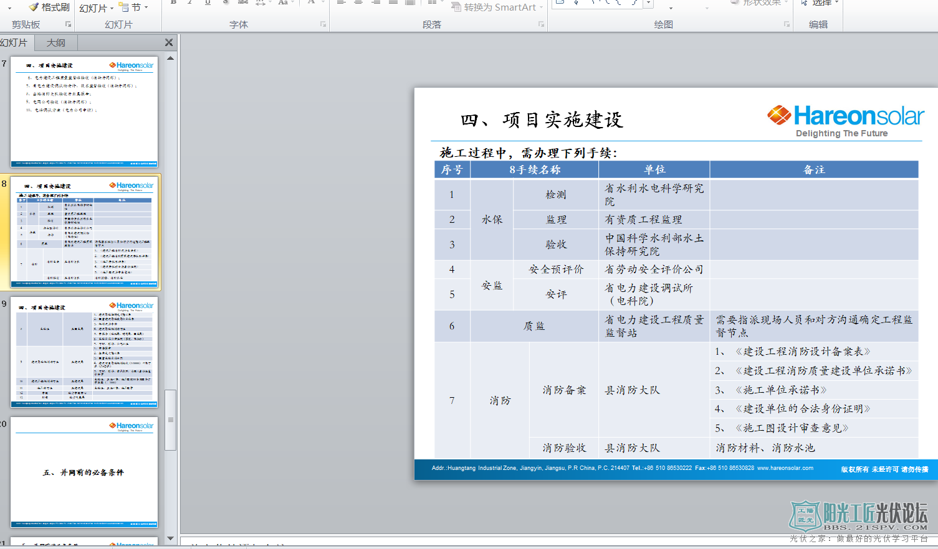This screenshot has width=938, height=549.
Task: Click the serial number 1 cell
Action: pyautogui.click(x=452, y=195)
